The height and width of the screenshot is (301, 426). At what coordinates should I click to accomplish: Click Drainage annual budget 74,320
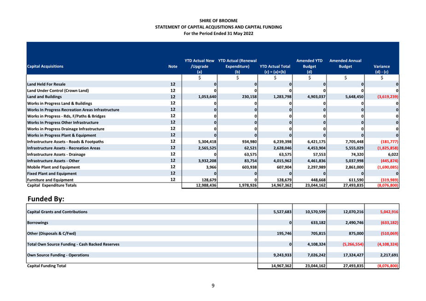357,154
